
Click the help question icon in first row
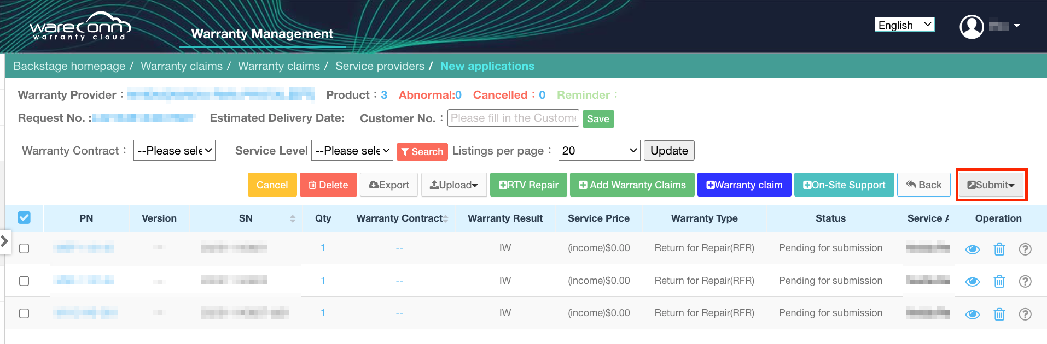click(x=1025, y=250)
